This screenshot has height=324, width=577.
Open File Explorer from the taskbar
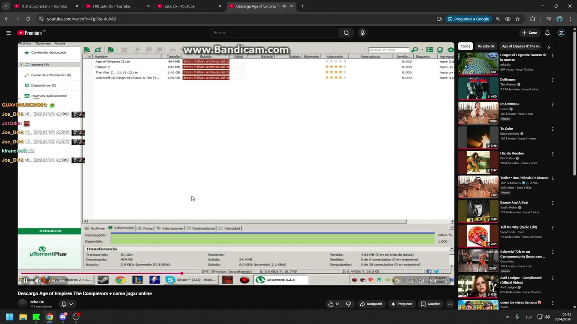(x=23, y=317)
